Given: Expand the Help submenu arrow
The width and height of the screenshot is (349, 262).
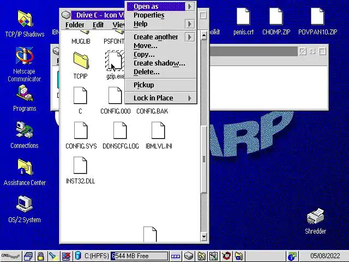Looking at the screenshot, I should pos(190,24).
